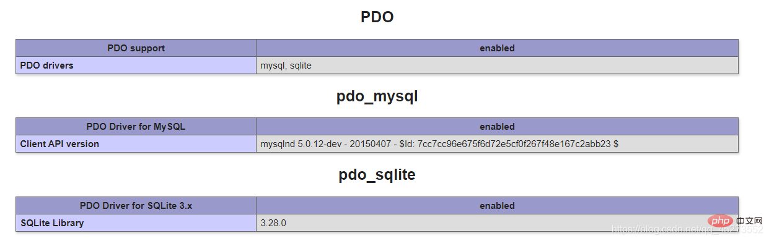Image resolution: width=769 pixels, height=241 pixels.
Task: Click the SQLite Library label cell
Action: point(136,222)
